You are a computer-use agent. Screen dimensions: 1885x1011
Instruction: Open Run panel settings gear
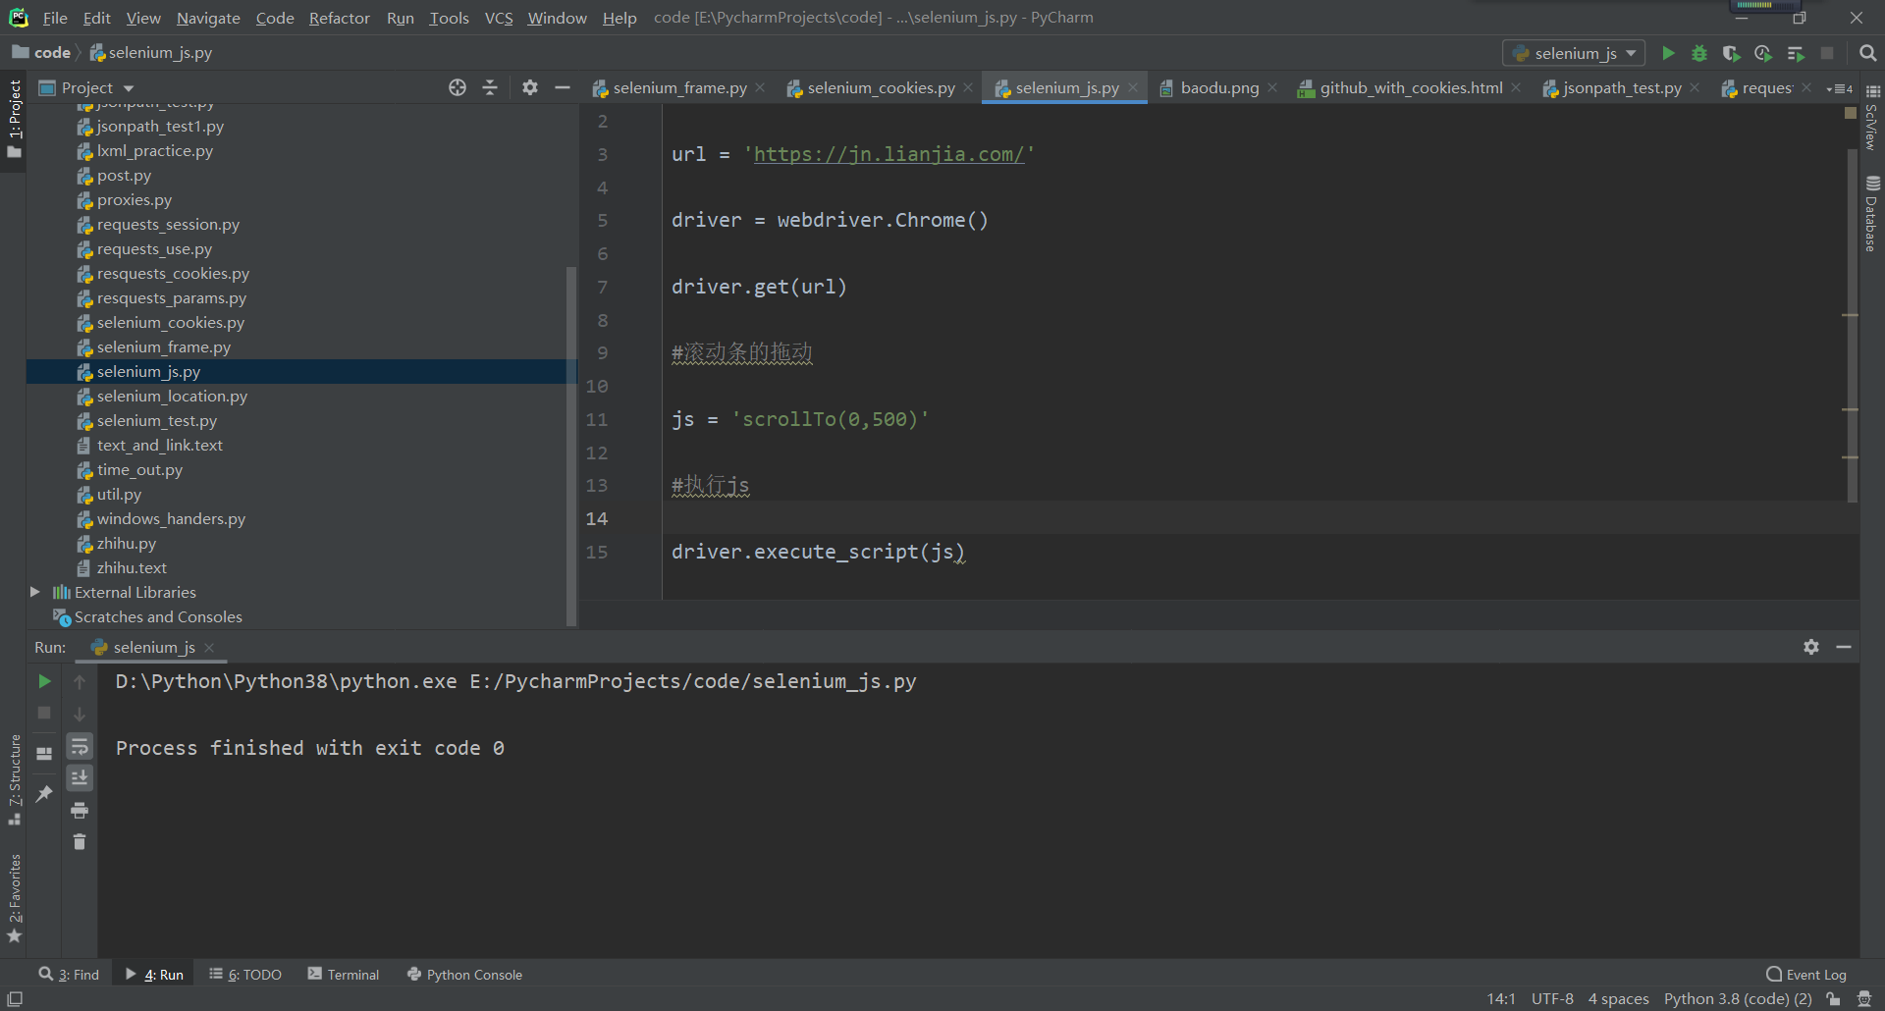(x=1811, y=647)
